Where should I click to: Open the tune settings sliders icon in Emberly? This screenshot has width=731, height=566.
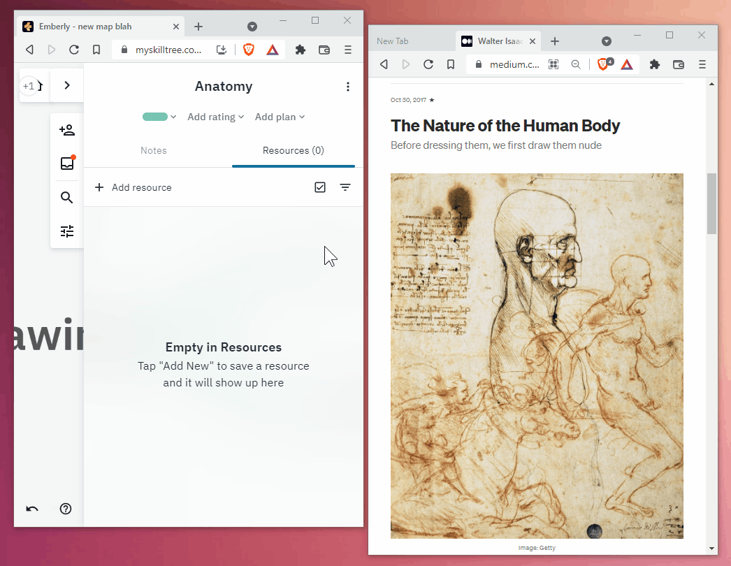67,231
